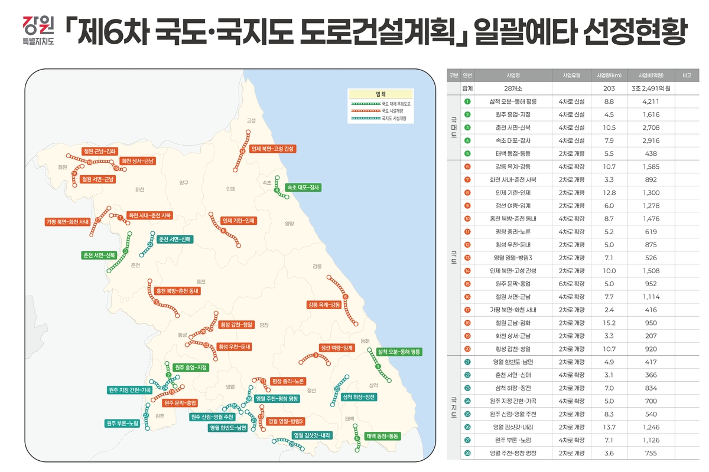Viewport: 709px width, 472px height.
Task: Select the 정선 여량-임계 map label
Action: (x=336, y=348)
